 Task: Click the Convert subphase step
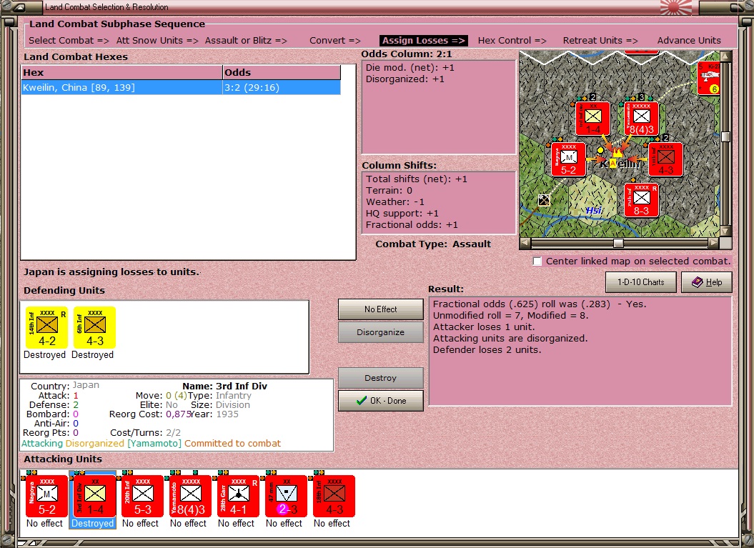pyautogui.click(x=335, y=41)
